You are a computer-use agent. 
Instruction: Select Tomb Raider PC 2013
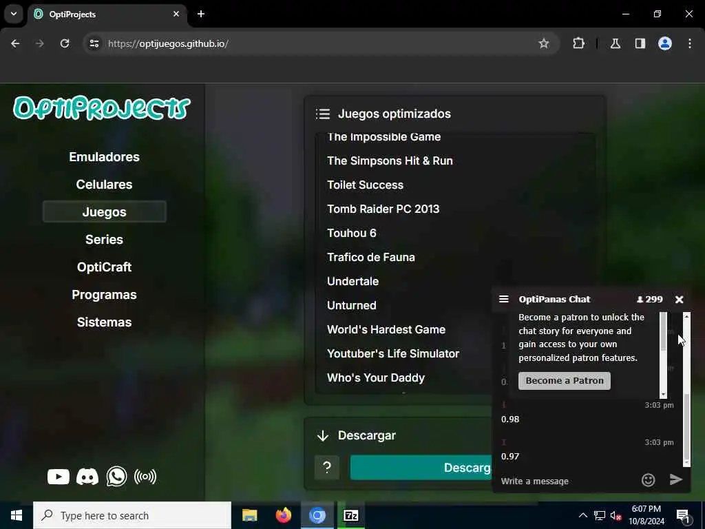point(383,209)
